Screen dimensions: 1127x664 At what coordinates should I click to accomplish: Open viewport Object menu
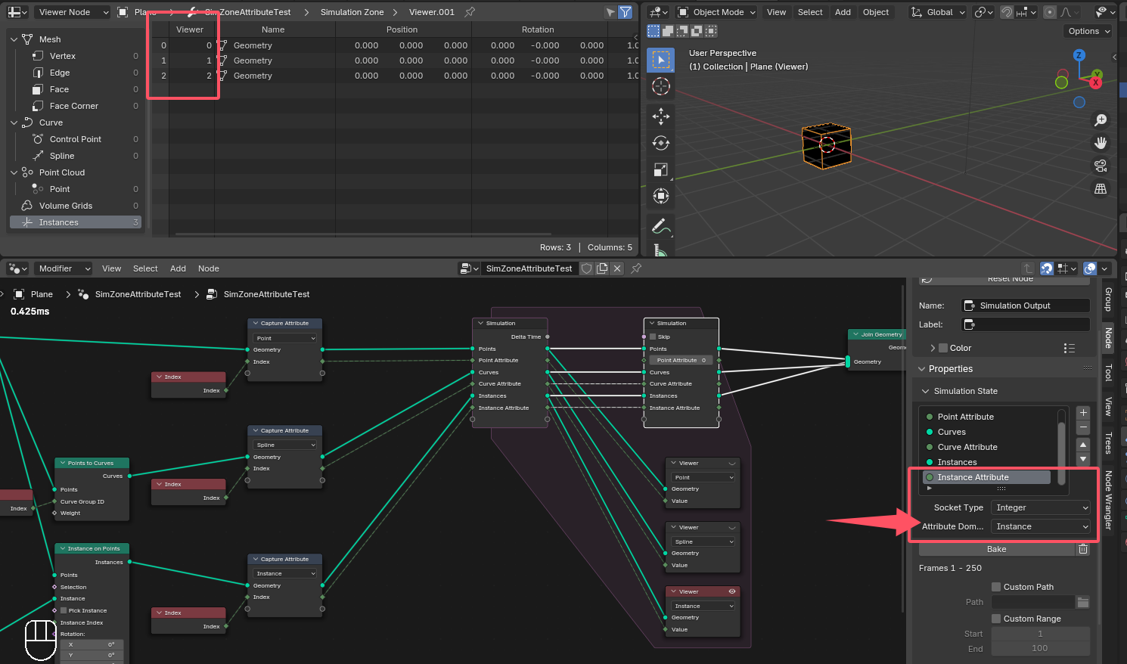coord(876,12)
